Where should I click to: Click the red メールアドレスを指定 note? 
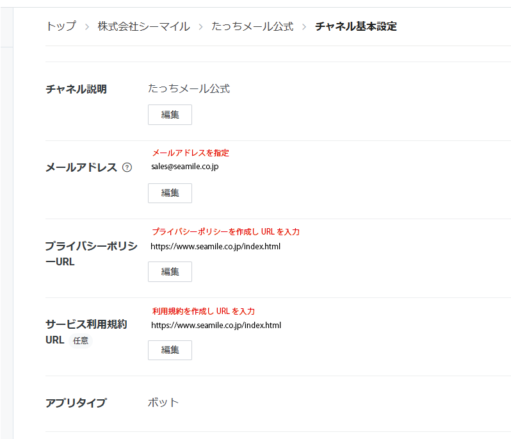(190, 153)
